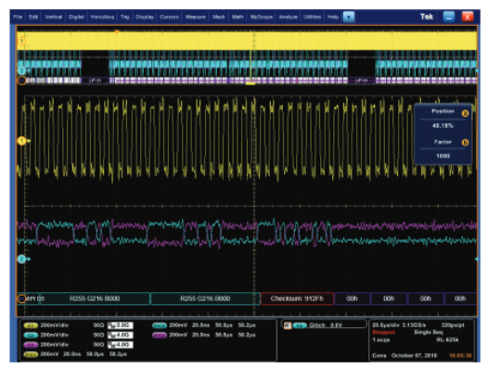Click the 20.0µs/div timebase readout
This screenshot has width=488, height=368.
pos(386,325)
